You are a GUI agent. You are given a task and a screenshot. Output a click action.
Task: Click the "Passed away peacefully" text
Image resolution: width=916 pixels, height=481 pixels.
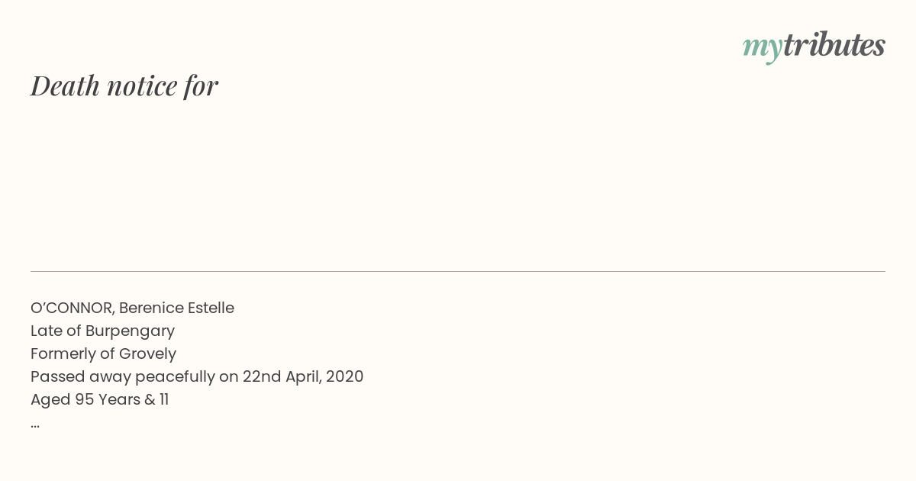[123, 376]
